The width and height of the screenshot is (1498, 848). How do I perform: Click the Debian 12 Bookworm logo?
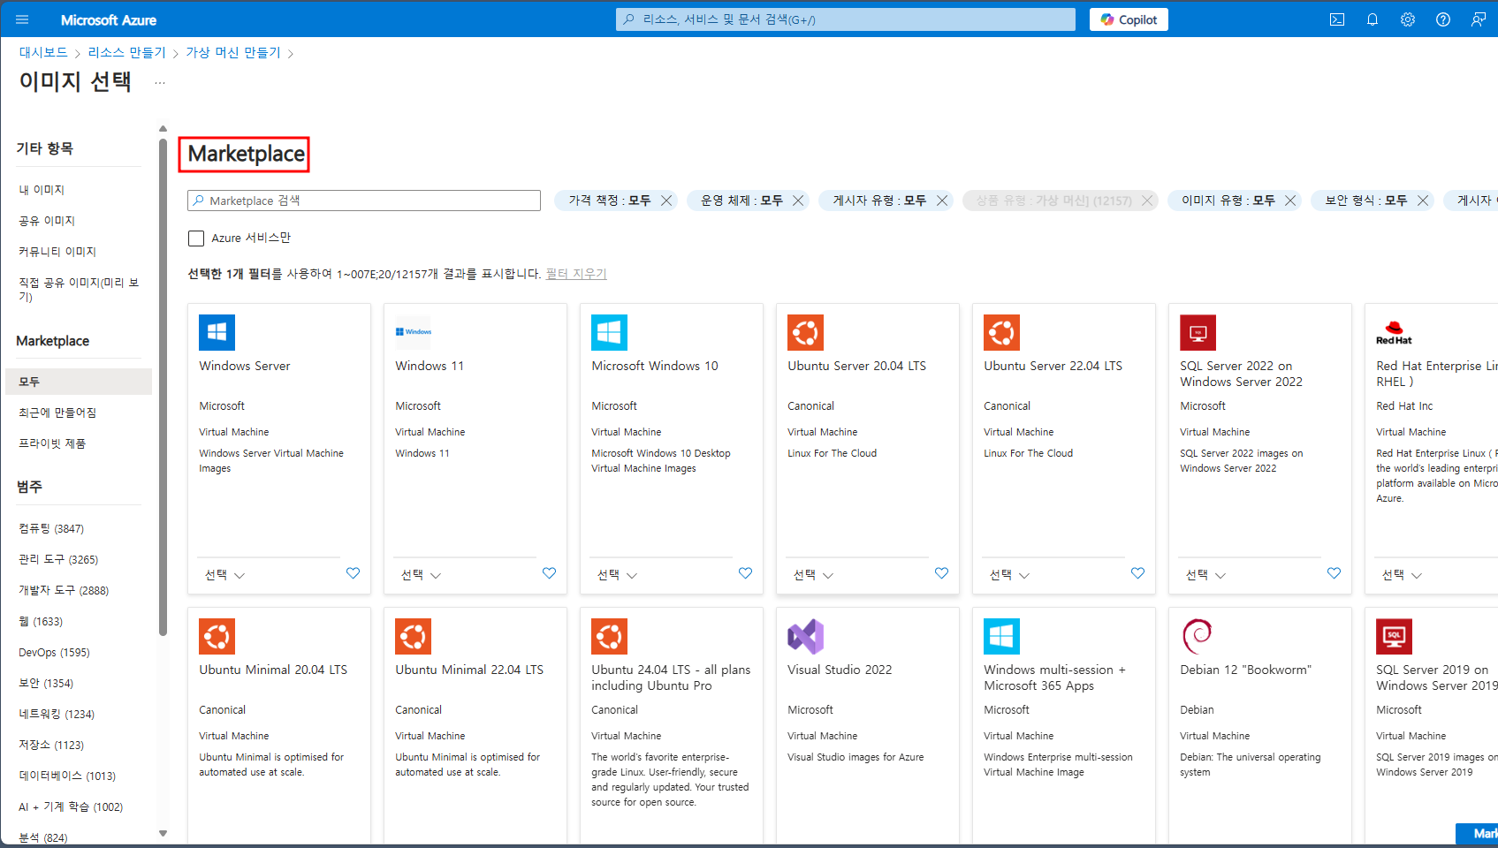click(x=1198, y=636)
